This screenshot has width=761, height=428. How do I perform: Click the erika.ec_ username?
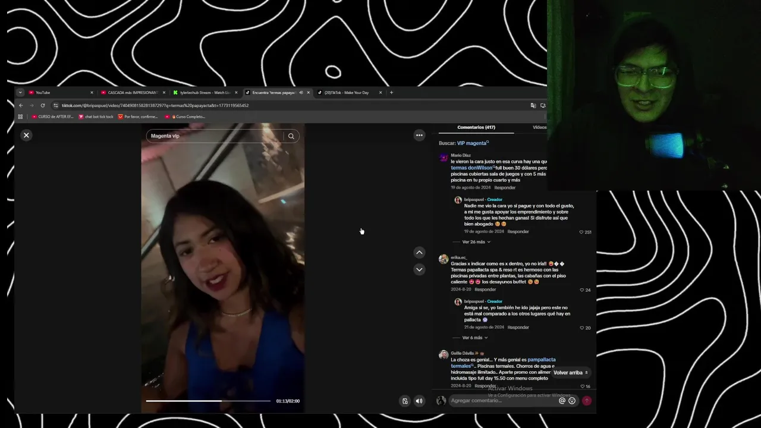tap(458, 257)
